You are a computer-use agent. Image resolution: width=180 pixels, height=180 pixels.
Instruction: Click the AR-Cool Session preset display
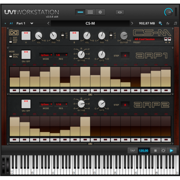point(148,39)
